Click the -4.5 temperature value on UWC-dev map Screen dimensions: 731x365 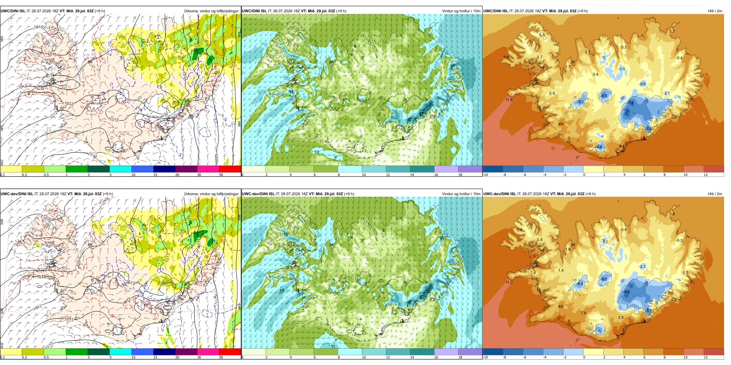point(580,284)
